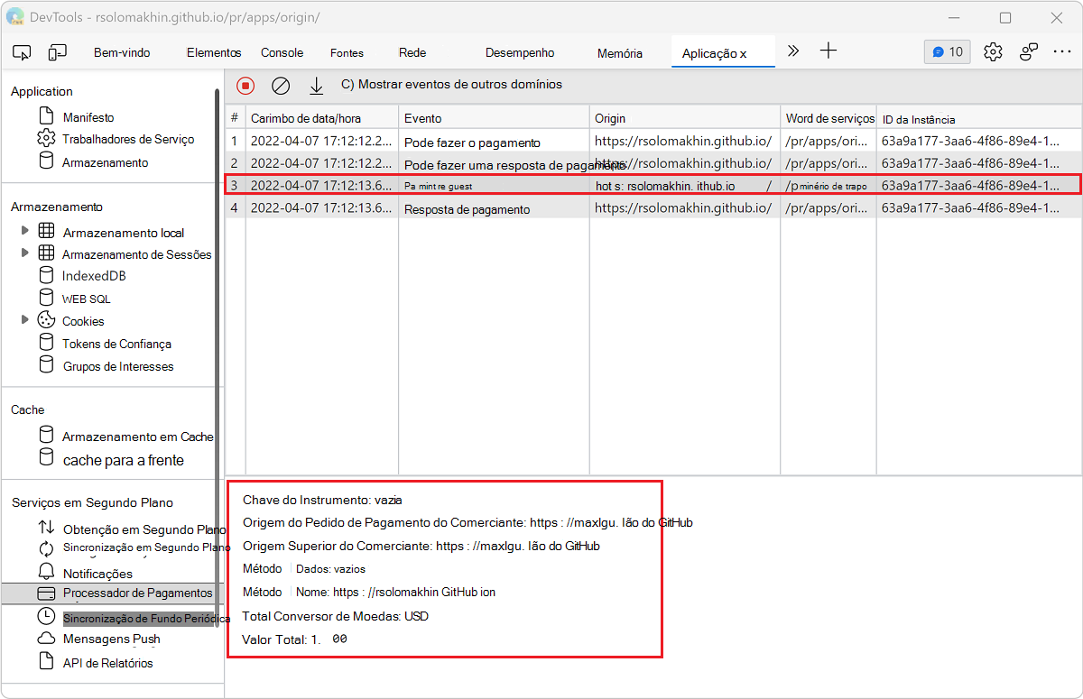Toggle the device emulation icon

tap(58, 52)
